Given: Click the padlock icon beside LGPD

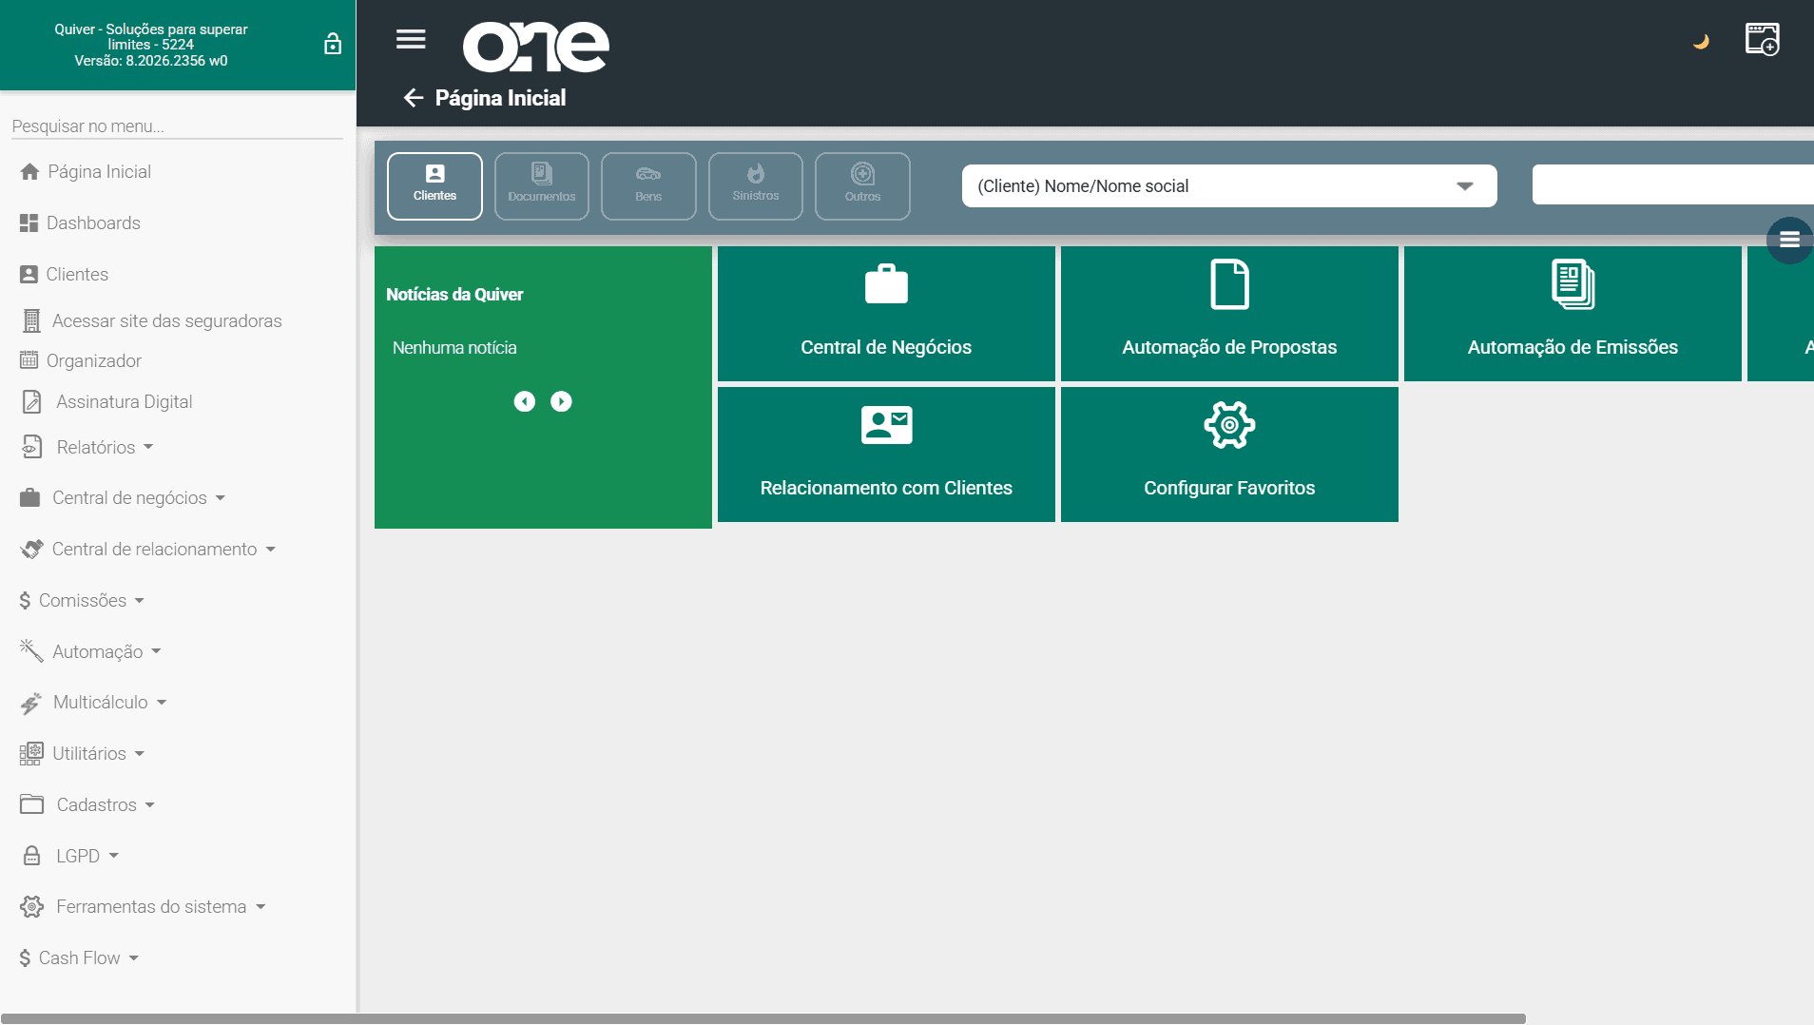Looking at the screenshot, I should pyautogui.click(x=31, y=856).
